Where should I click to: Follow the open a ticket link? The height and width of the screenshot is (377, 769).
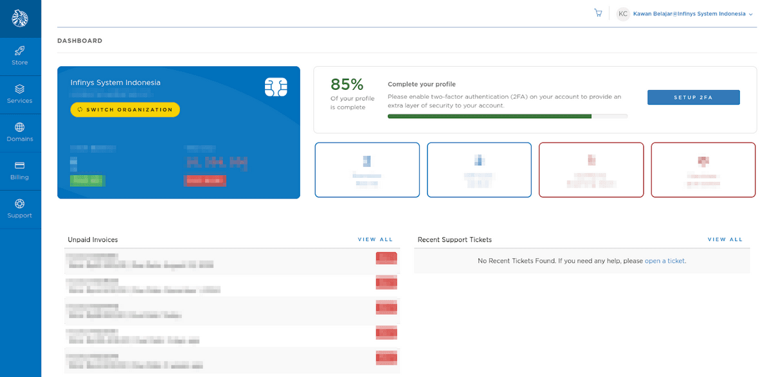664,261
